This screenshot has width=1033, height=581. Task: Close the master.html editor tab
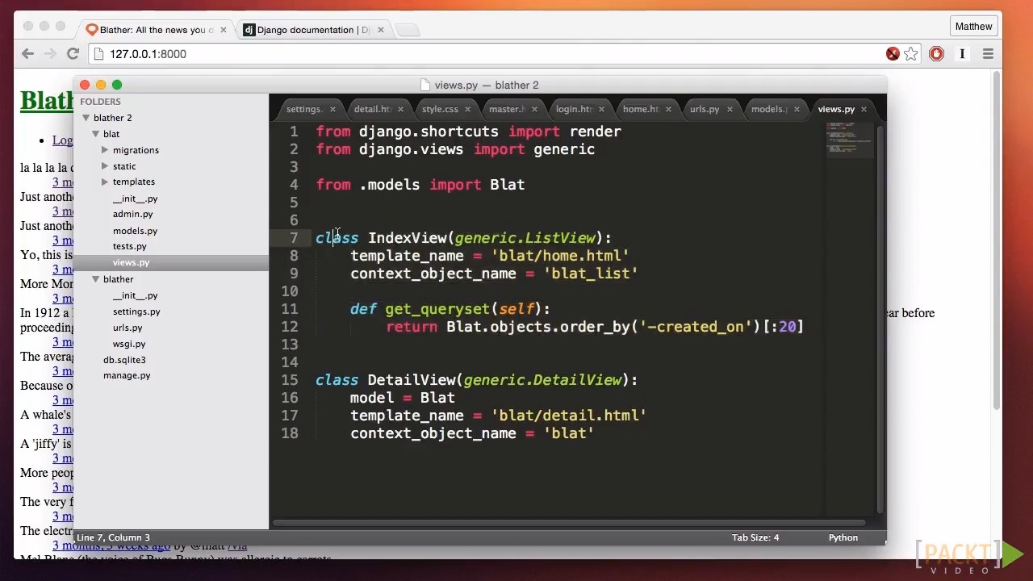534,109
